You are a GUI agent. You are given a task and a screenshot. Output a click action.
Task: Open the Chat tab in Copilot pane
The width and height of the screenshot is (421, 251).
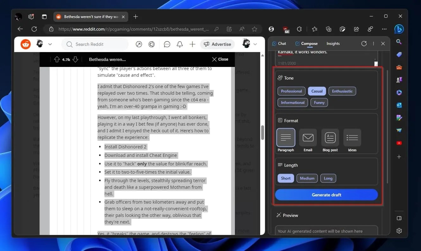pyautogui.click(x=280, y=44)
